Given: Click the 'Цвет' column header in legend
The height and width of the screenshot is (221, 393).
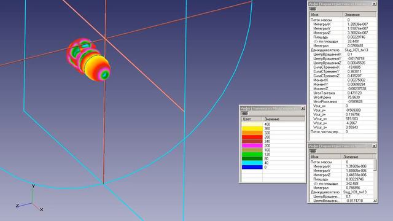Looking at the screenshot, I should [251, 119].
